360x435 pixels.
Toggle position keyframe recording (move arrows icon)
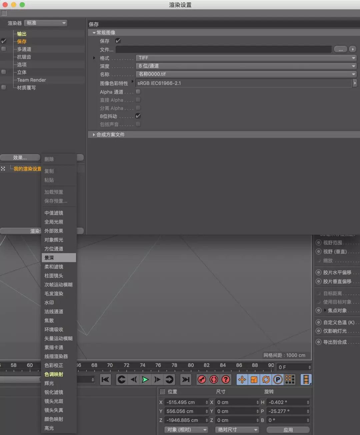coord(242,379)
